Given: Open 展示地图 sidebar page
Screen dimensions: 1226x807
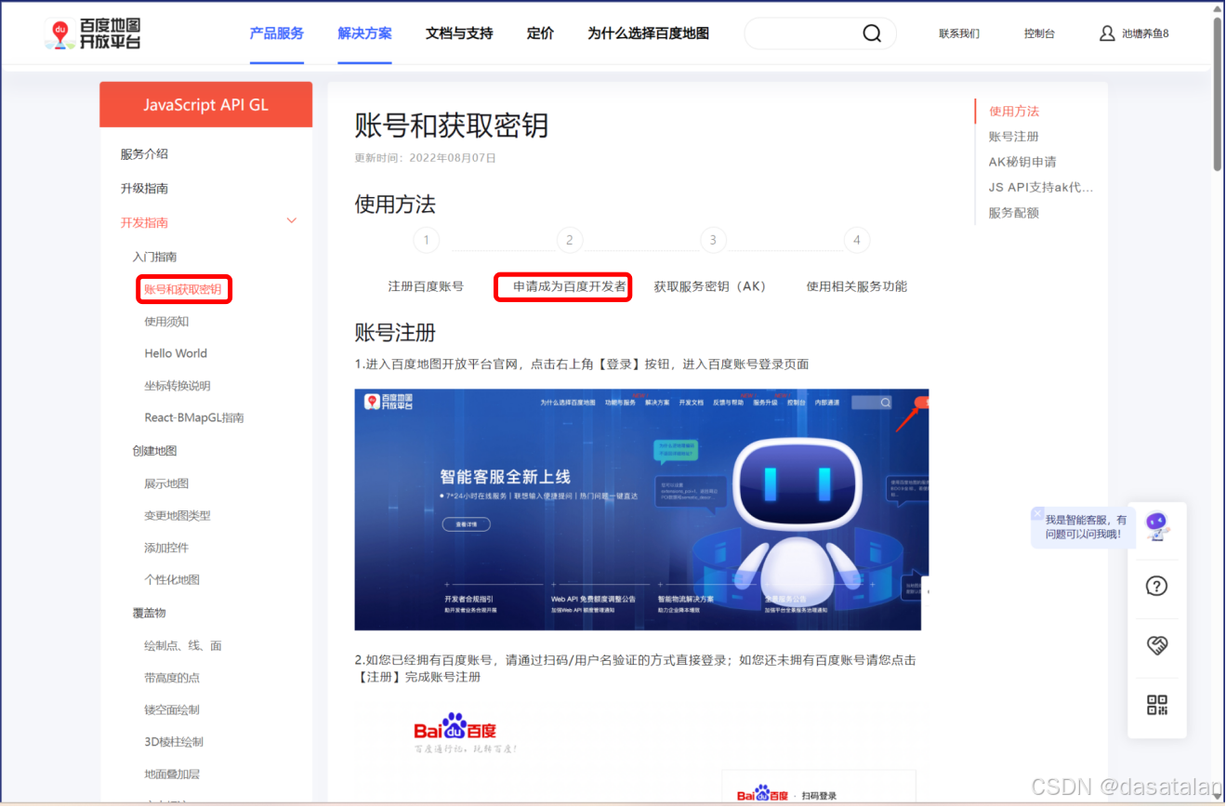Looking at the screenshot, I should click(166, 483).
